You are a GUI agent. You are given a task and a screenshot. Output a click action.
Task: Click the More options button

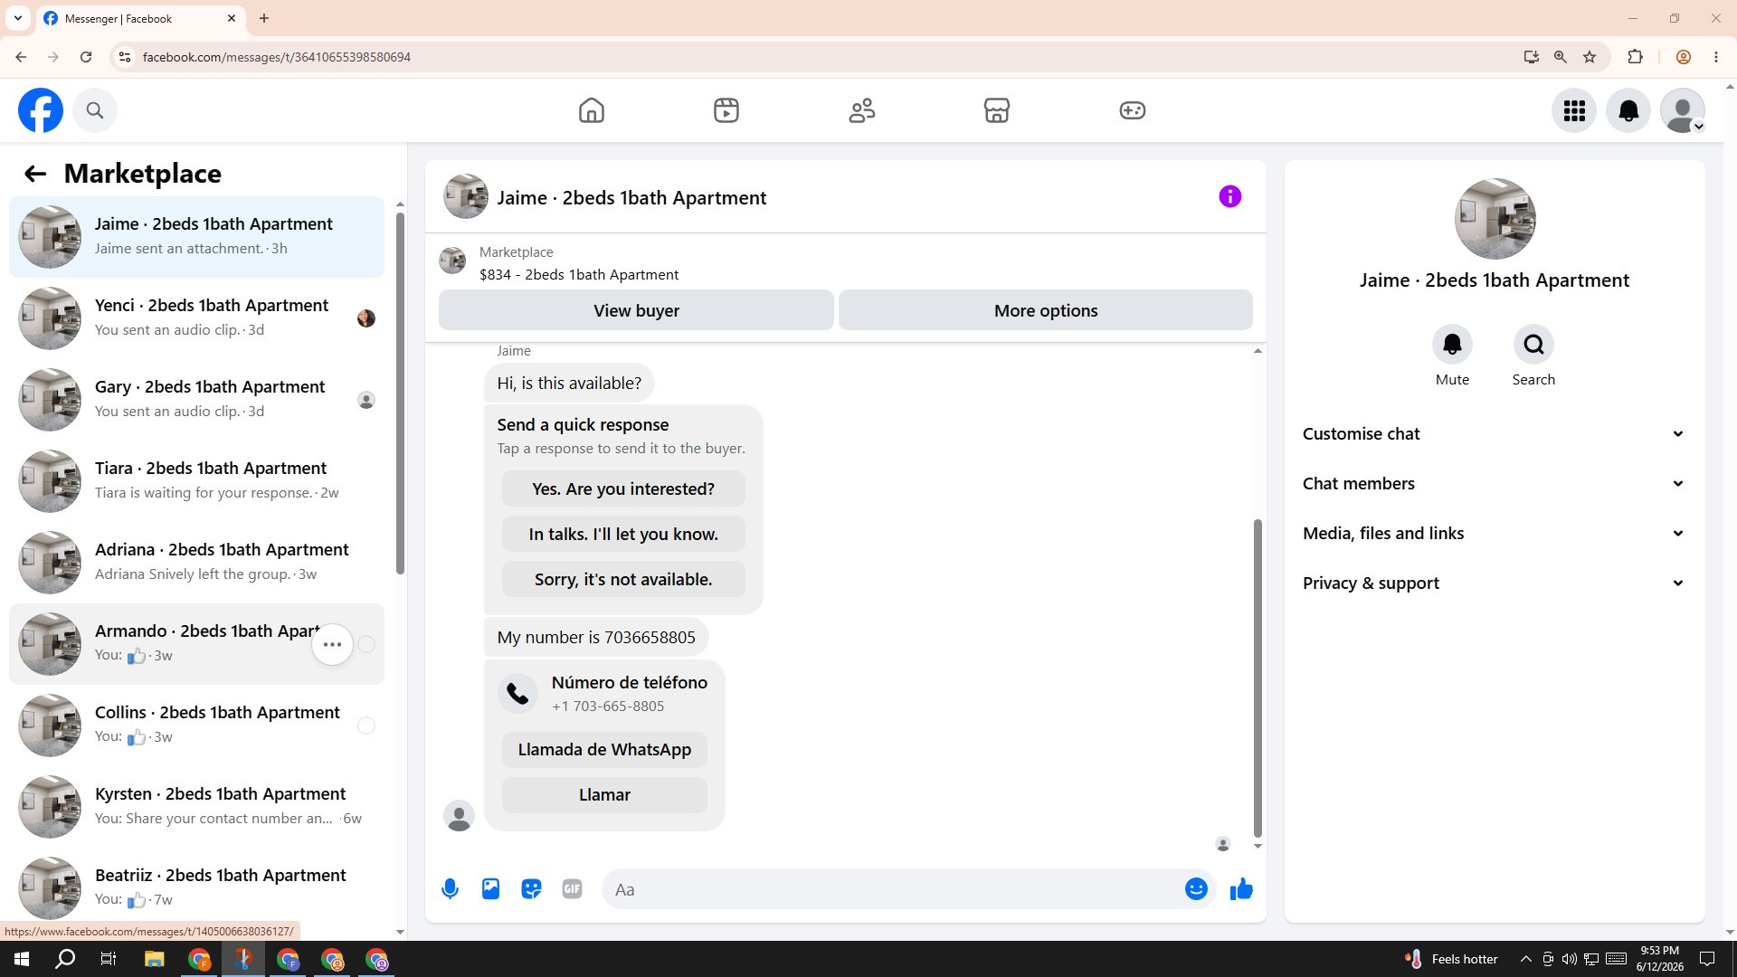point(1046,310)
